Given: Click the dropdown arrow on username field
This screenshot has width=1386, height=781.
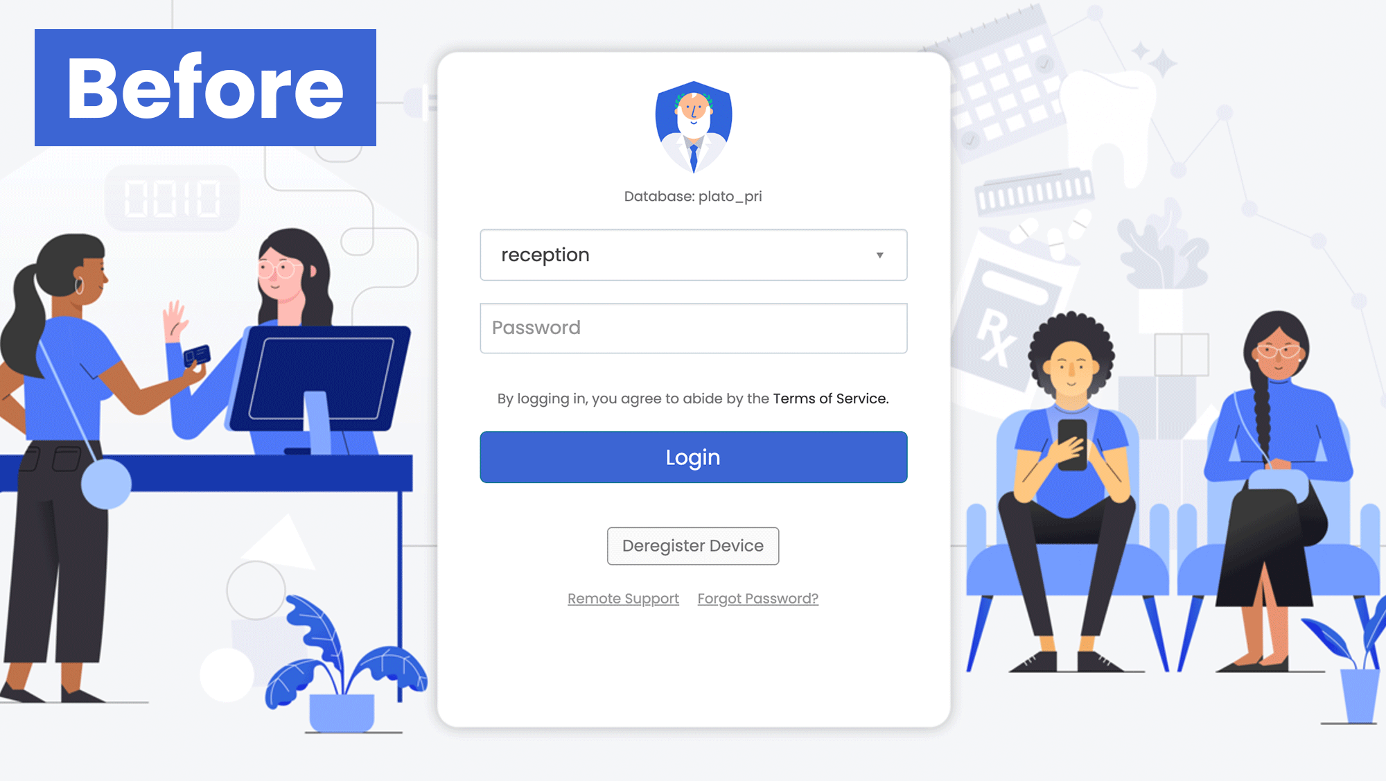Looking at the screenshot, I should coord(877,255).
